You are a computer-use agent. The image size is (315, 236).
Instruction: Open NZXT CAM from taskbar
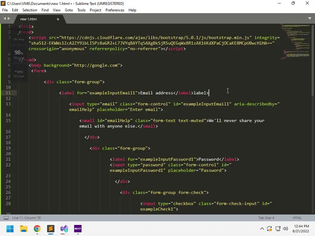coord(78,229)
